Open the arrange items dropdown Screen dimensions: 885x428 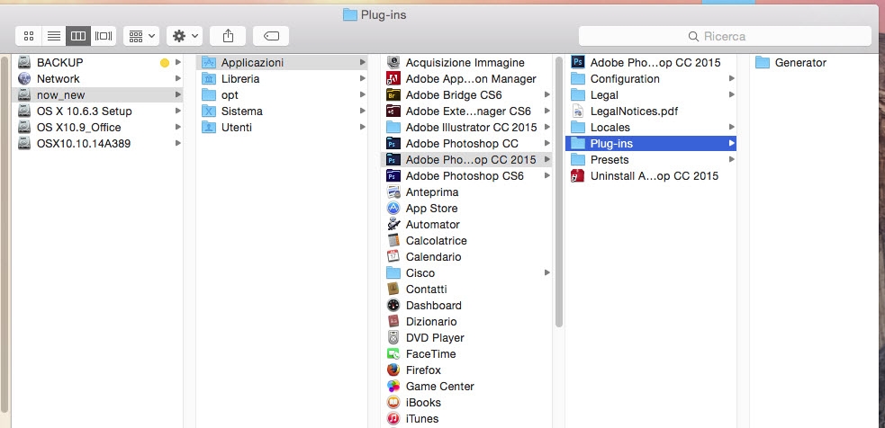pyautogui.click(x=141, y=35)
